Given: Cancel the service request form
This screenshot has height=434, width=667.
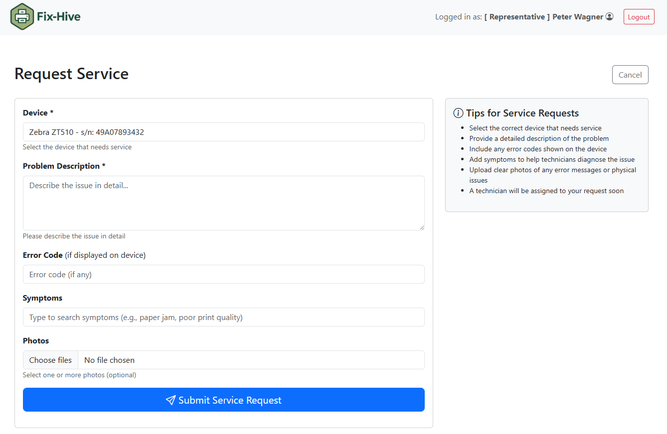Looking at the screenshot, I should [630, 75].
